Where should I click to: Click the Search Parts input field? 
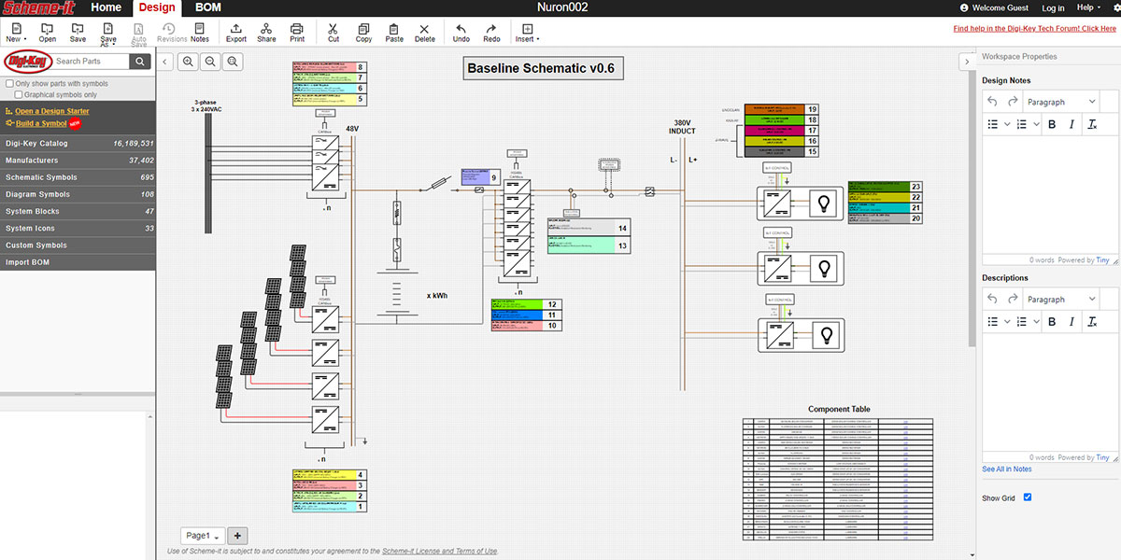pyautogui.click(x=91, y=62)
